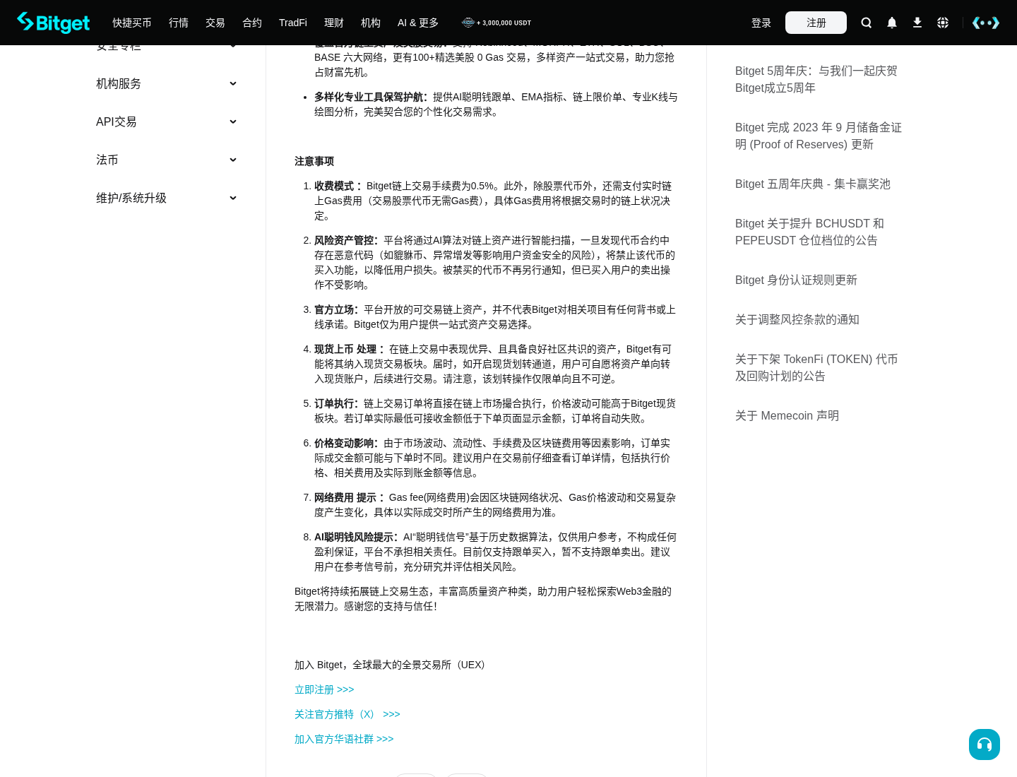The image size is (1017, 777).
Task: Click the 登录 login link
Action: [761, 23]
